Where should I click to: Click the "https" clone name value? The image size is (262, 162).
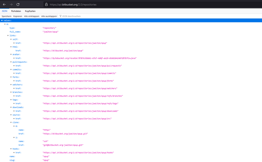pos(46,130)
